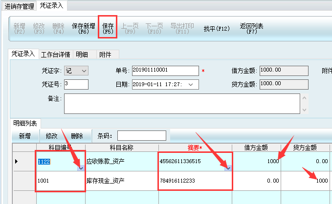The width and height of the screenshot is (332, 204).
Task: Focus the 备注 text area
Action: tap(181, 103)
